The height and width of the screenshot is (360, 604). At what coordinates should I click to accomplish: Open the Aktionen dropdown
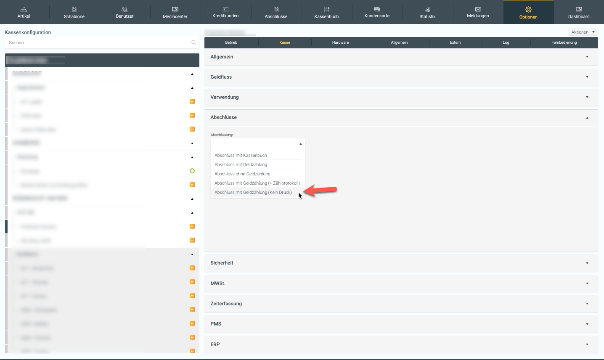(x=583, y=32)
